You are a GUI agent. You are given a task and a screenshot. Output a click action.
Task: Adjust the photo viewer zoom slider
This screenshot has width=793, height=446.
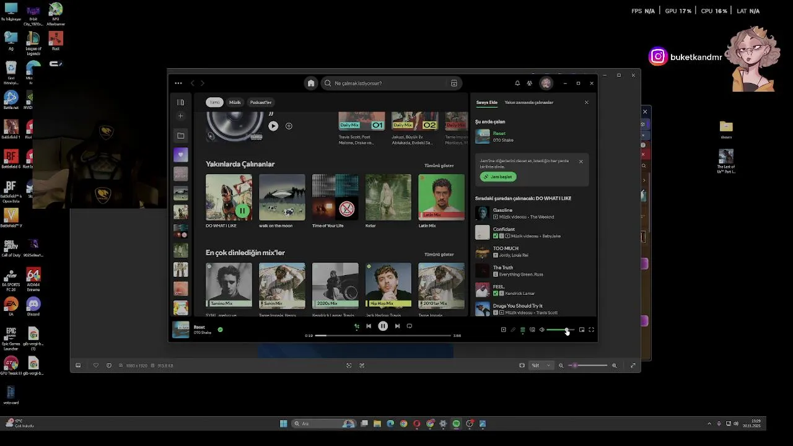click(587, 365)
